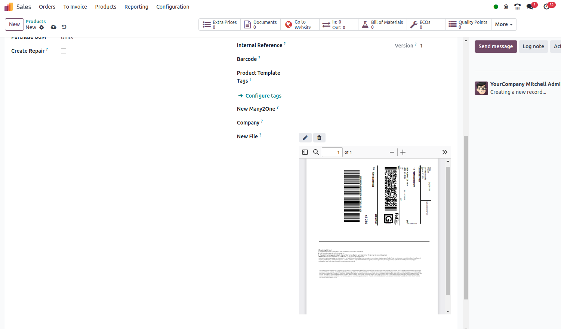Viewport: 561px width, 329px height.
Task: Open Documents stat button
Action: pyautogui.click(x=261, y=25)
